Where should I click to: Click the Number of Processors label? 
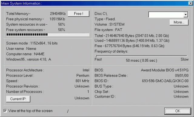pyautogui.click(x=25, y=92)
